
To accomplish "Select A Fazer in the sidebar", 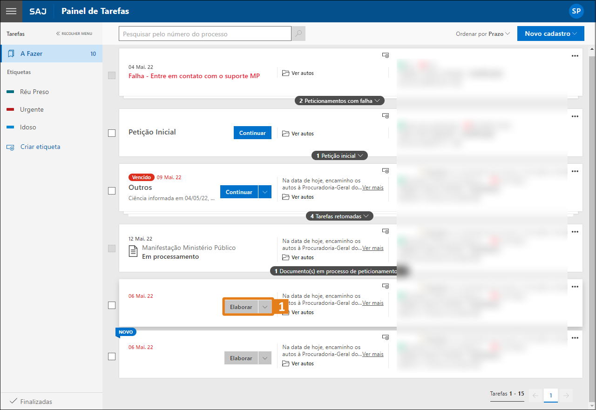I will (51, 54).
